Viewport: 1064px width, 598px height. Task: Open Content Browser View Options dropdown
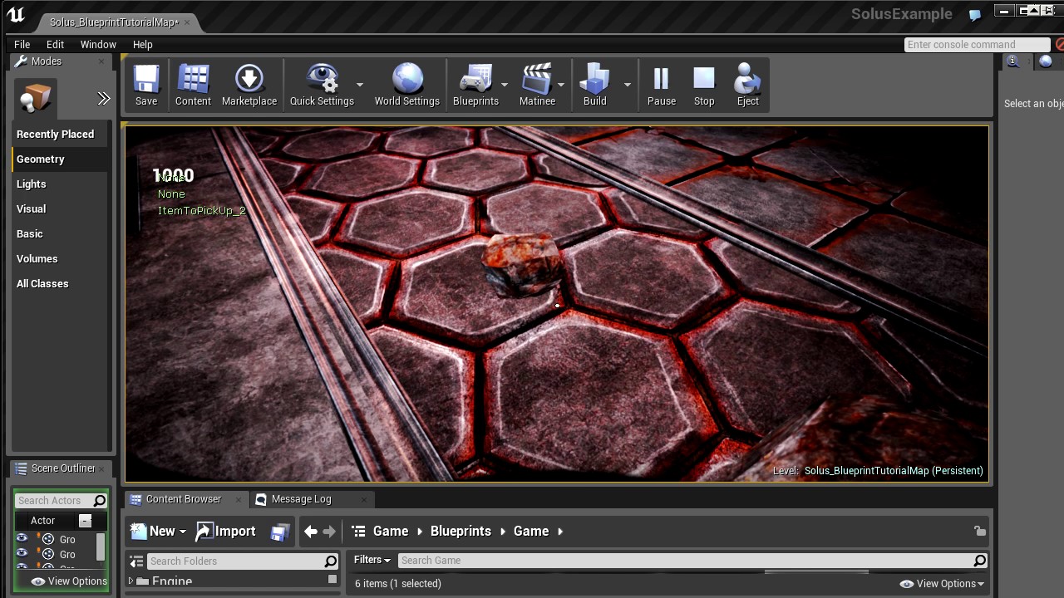click(942, 584)
